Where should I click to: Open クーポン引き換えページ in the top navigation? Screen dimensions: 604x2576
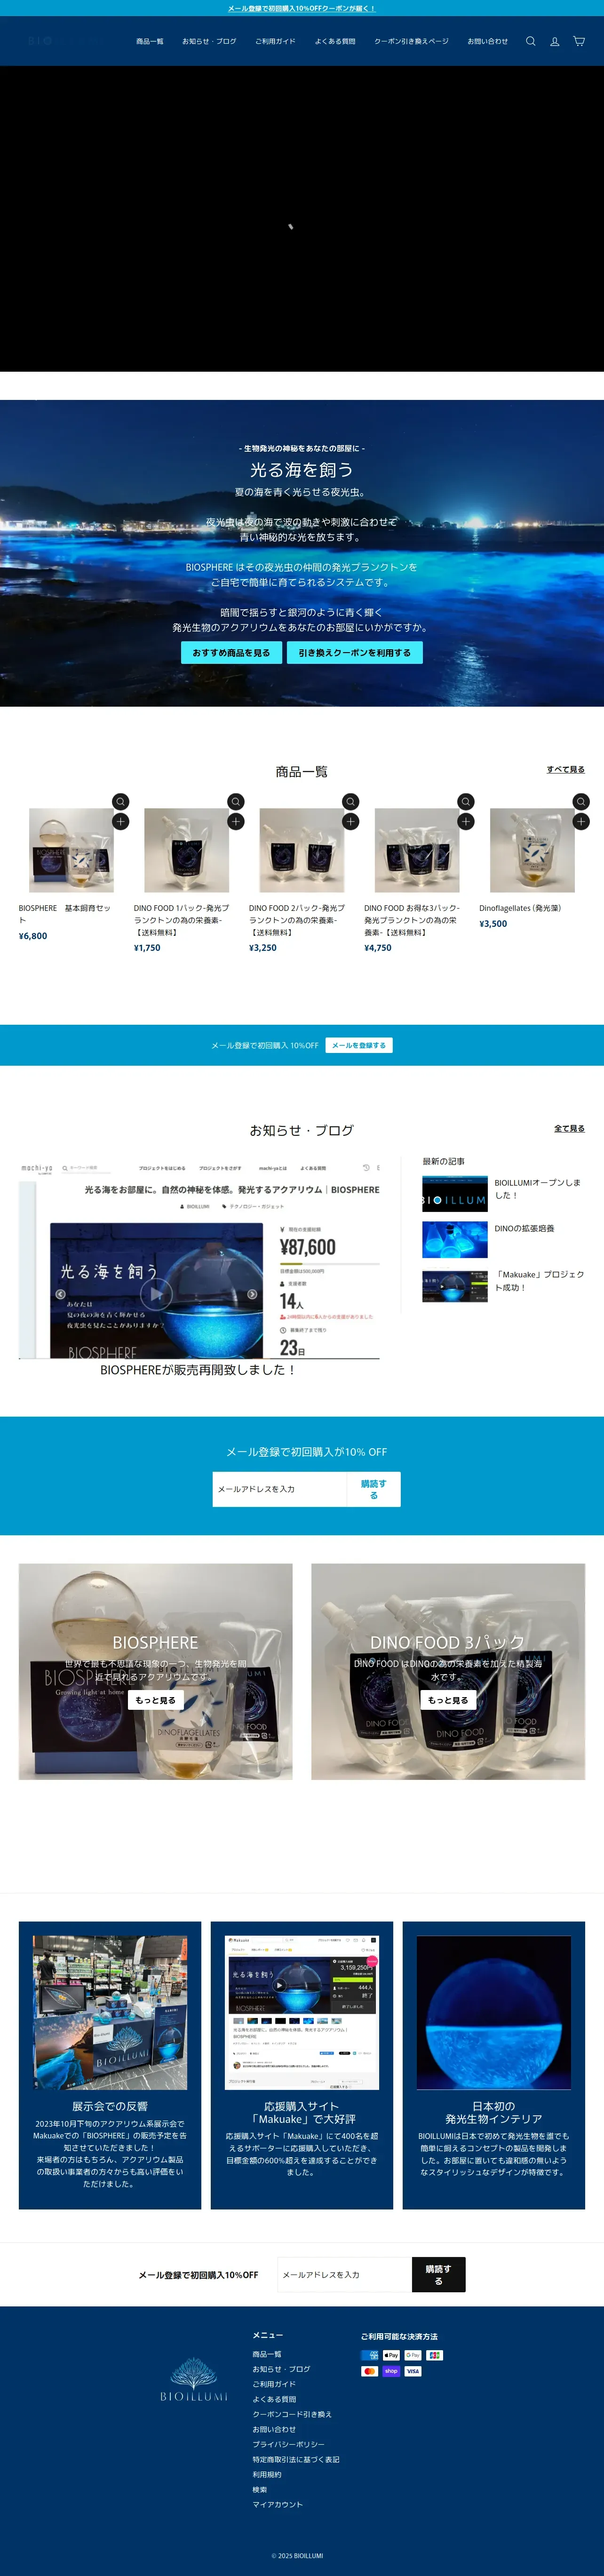(411, 41)
